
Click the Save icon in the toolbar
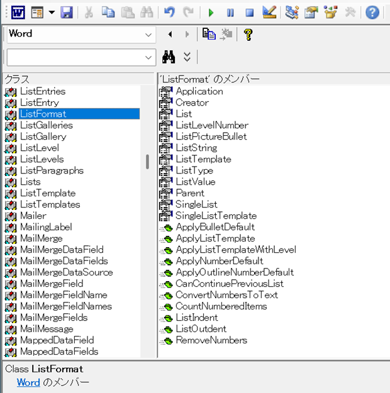point(67,12)
